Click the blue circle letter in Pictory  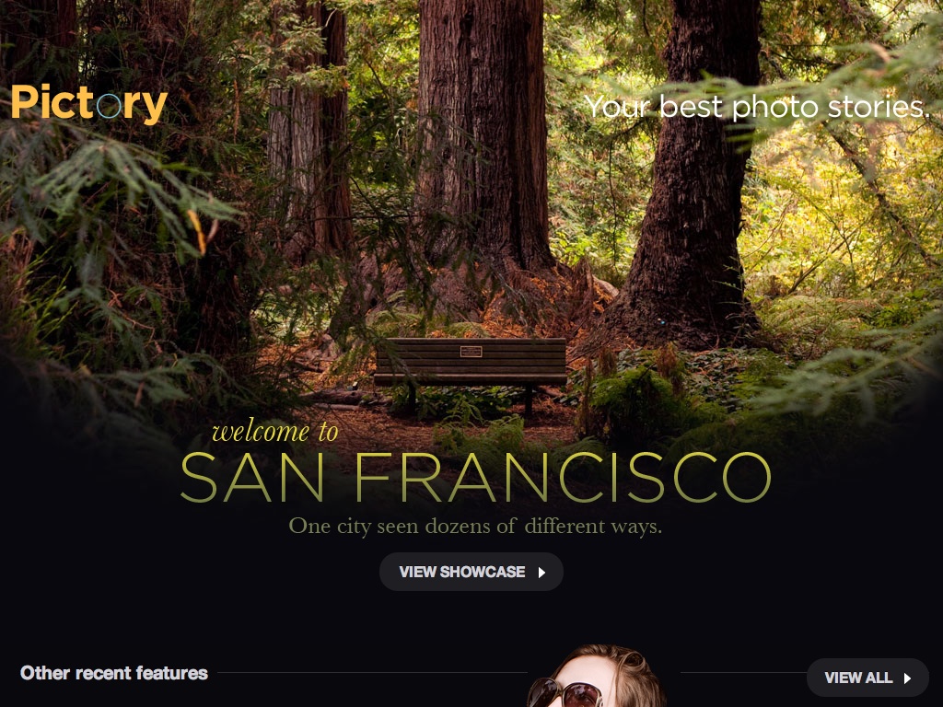[x=109, y=106]
